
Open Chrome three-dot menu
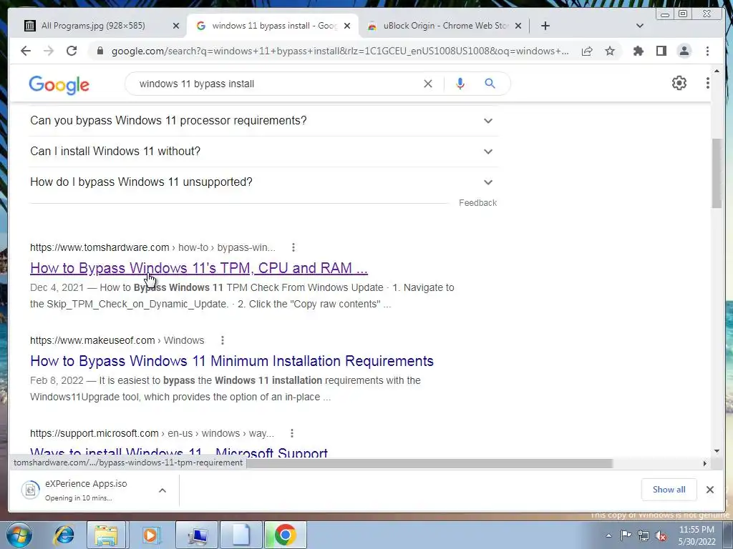(707, 51)
